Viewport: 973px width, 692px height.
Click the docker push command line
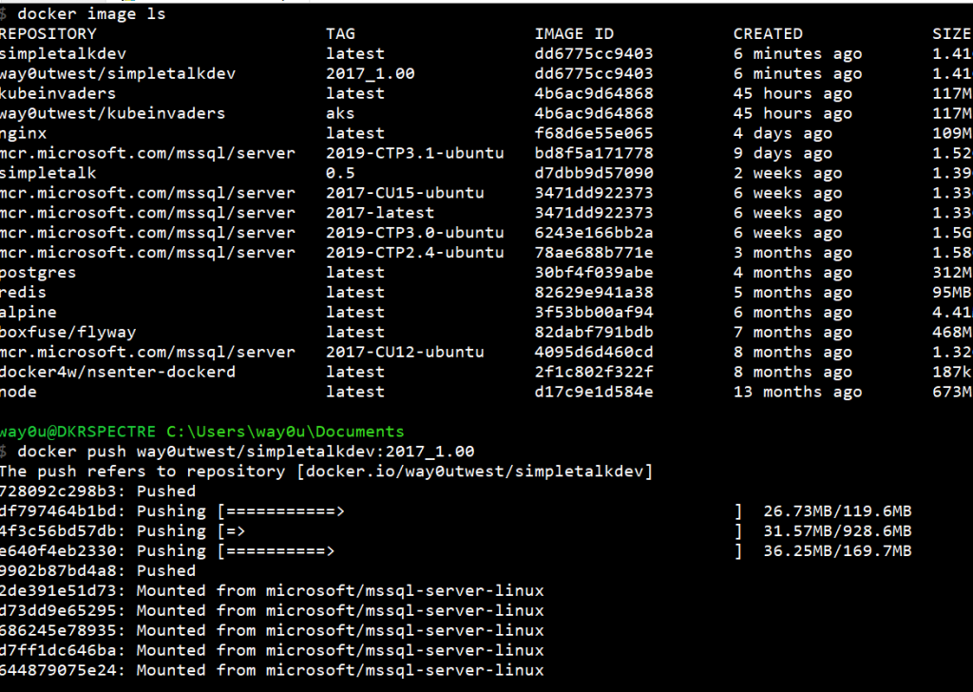pyautogui.click(x=245, y=452)
